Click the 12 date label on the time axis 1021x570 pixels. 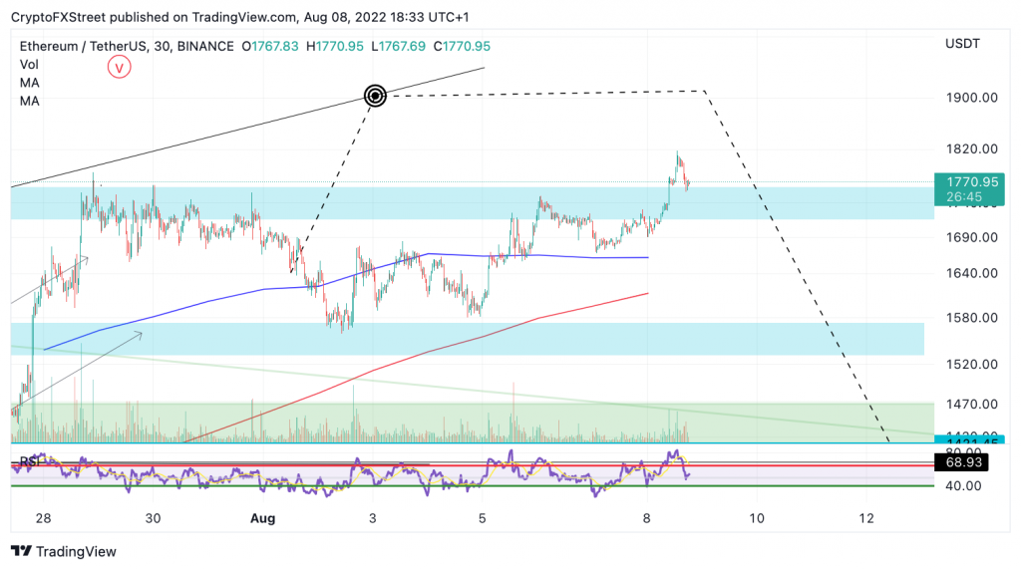[866, 518]
